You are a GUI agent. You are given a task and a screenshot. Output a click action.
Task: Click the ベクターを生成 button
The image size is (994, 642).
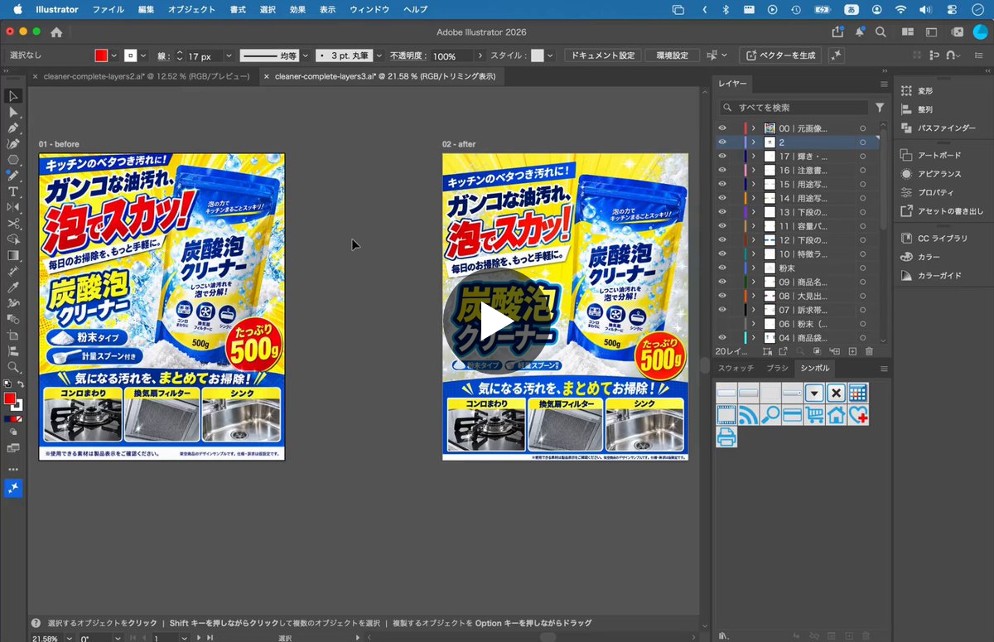(780, 56)
